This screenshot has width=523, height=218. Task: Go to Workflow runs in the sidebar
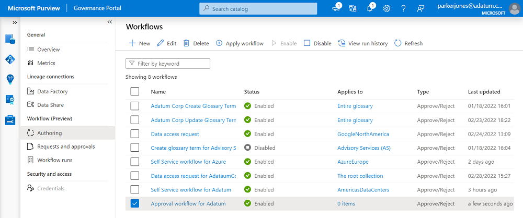point(54,160)
